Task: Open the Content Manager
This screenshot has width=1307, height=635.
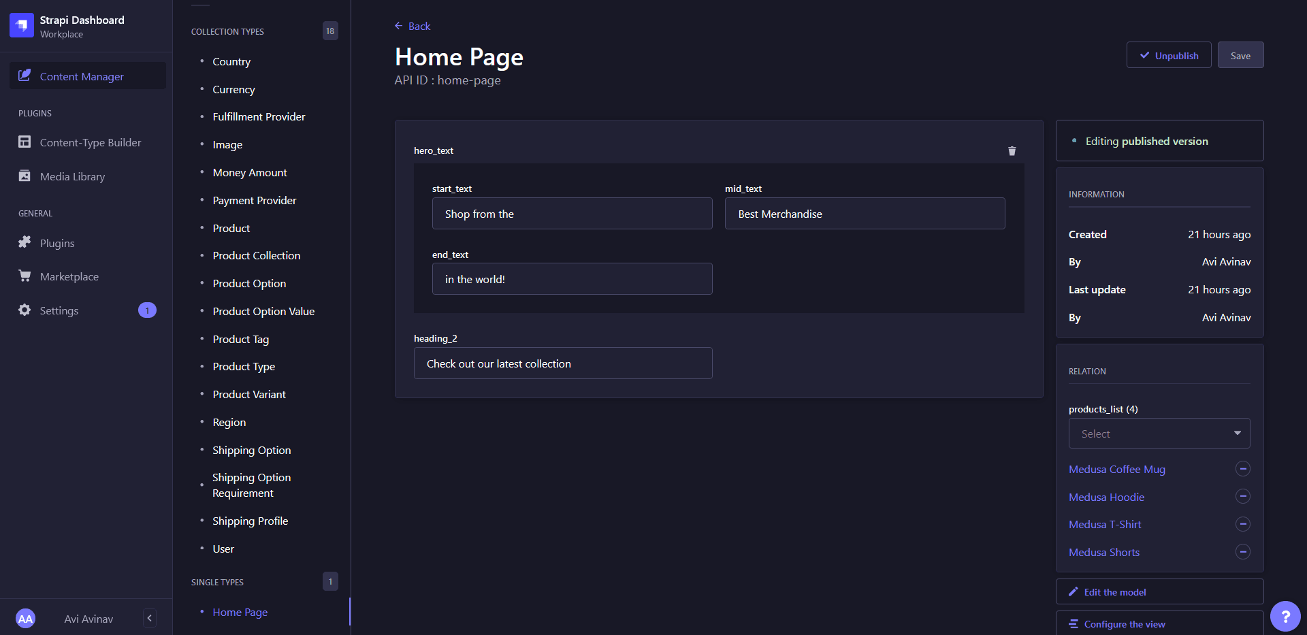Action: click(x=81, y=76)
